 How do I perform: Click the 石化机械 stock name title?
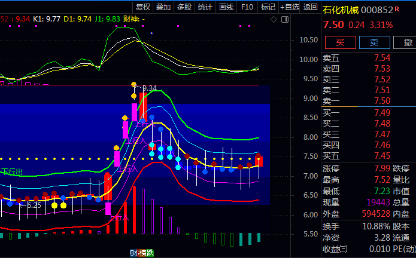tap(342, 10)
